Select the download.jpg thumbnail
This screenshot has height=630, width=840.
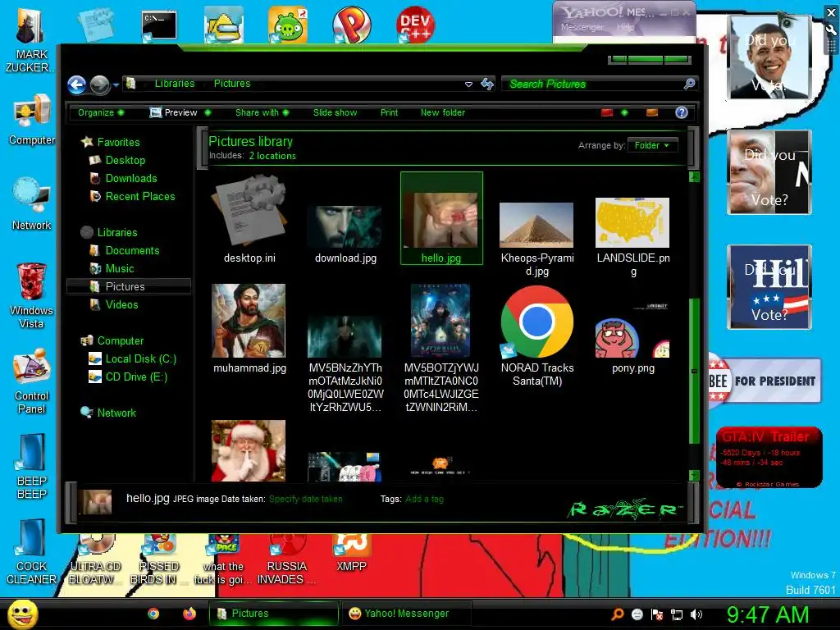pyautogui.click(x=345, y=226)
